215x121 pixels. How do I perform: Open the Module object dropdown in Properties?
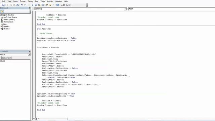[29, 54]
